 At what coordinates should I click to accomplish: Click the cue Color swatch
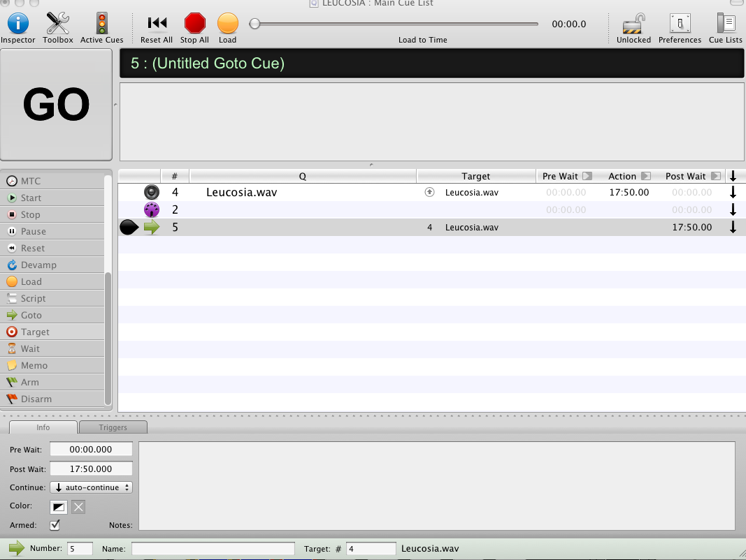58,507
